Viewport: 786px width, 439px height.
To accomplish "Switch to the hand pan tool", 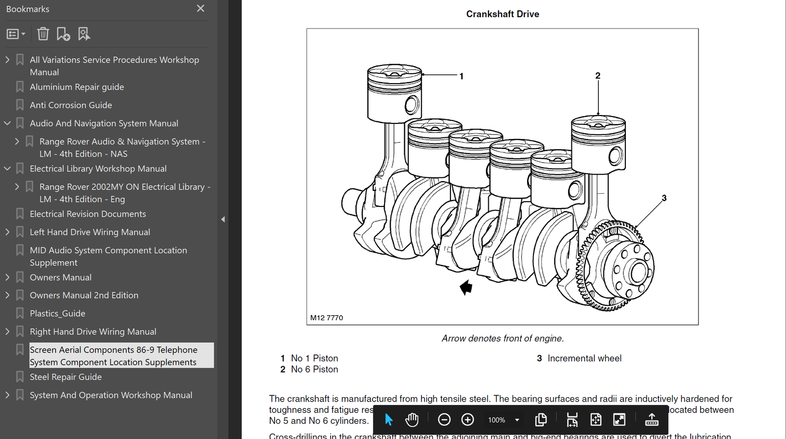I will pos(412,419).
